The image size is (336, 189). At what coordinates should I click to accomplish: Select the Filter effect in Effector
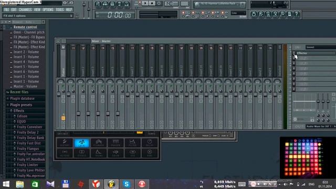(132, 143)
